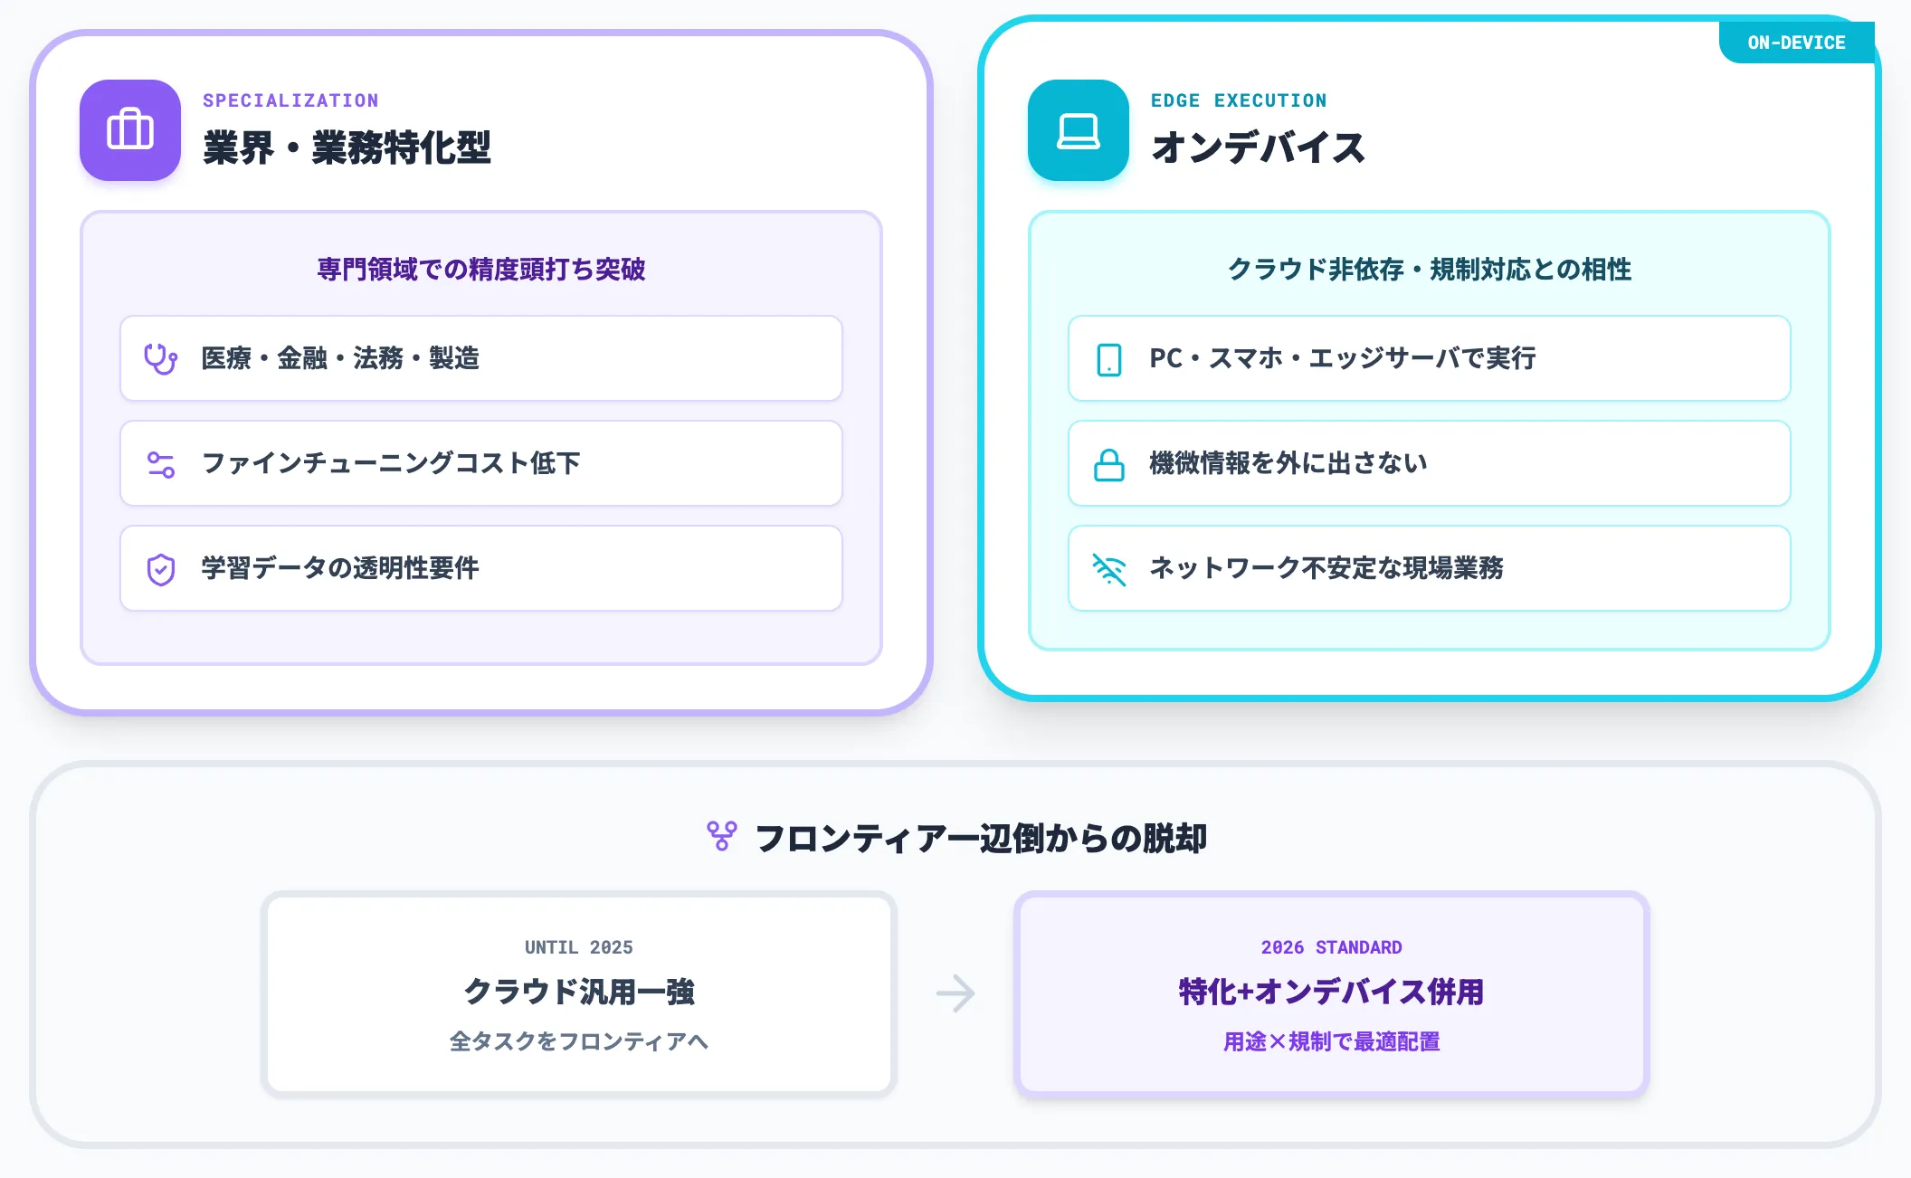Choose the ネットワーク不安定な現場業務 row
Image resolution: width=1911 pixels, height=1178 pixels.
click(1430, 568)
